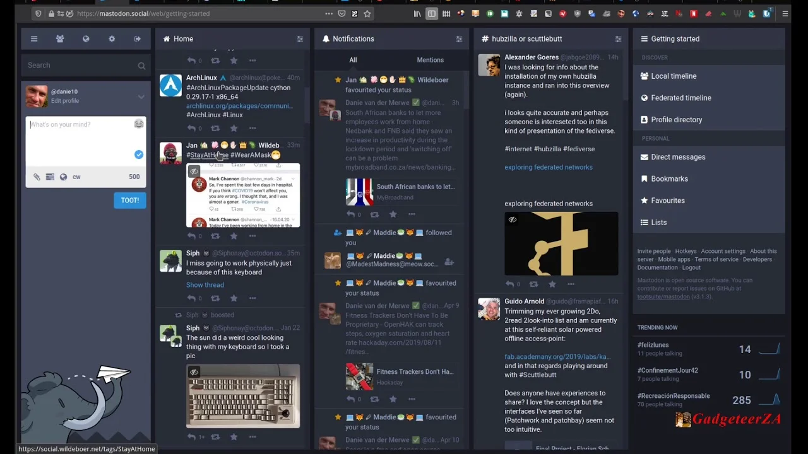808x454 pixels.
Task: Click the search magnifier icon
Action: click(141, 66)
